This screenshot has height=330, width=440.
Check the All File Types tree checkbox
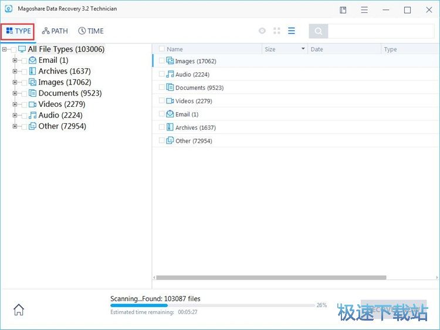pyautogui.click(x=13, y=50)
